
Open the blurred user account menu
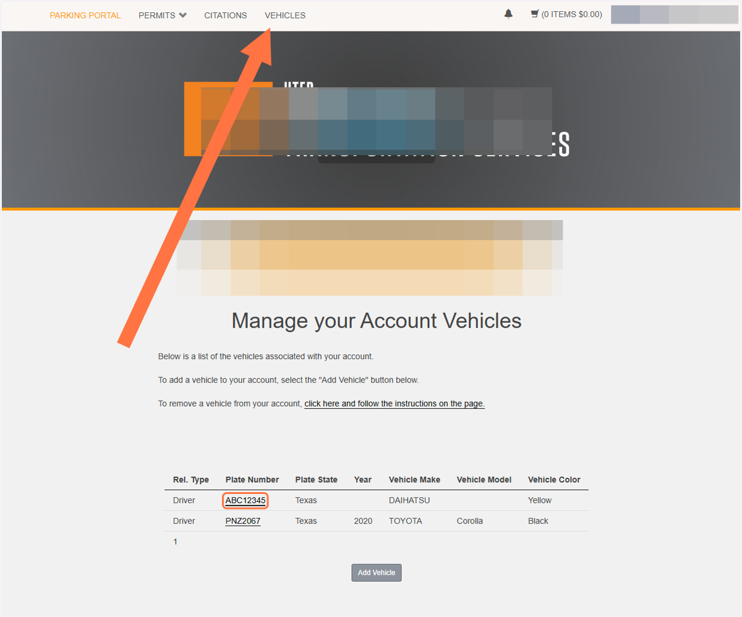point(675,14)
